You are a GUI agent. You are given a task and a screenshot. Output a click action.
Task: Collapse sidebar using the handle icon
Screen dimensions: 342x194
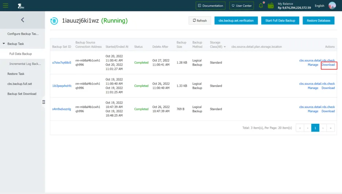pos(44,102)
